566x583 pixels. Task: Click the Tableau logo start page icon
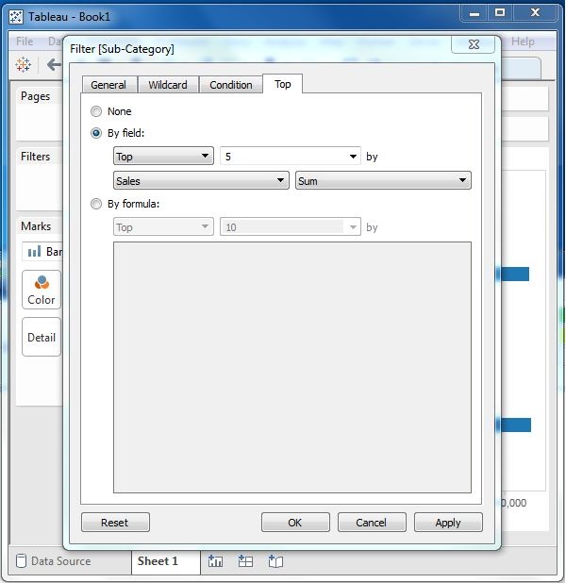pos(24,64)
